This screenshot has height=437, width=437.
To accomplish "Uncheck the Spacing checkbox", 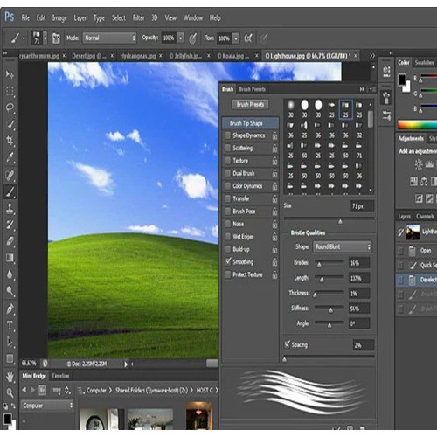I will (x=287, y=344).
